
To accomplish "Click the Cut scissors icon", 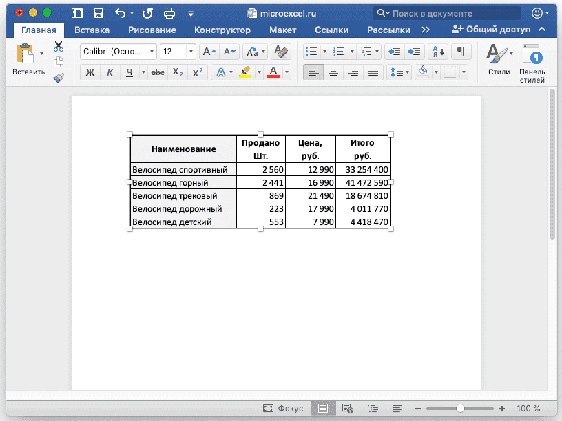I will (59, 46).
